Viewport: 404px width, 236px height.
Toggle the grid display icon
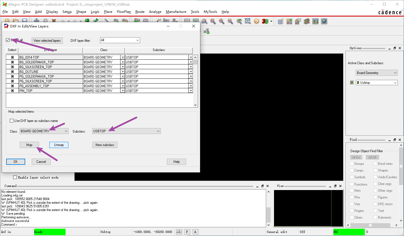(281, 21)
